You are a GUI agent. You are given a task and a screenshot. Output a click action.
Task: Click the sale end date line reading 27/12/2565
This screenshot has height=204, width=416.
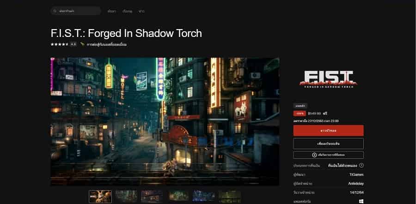point(316,121)
